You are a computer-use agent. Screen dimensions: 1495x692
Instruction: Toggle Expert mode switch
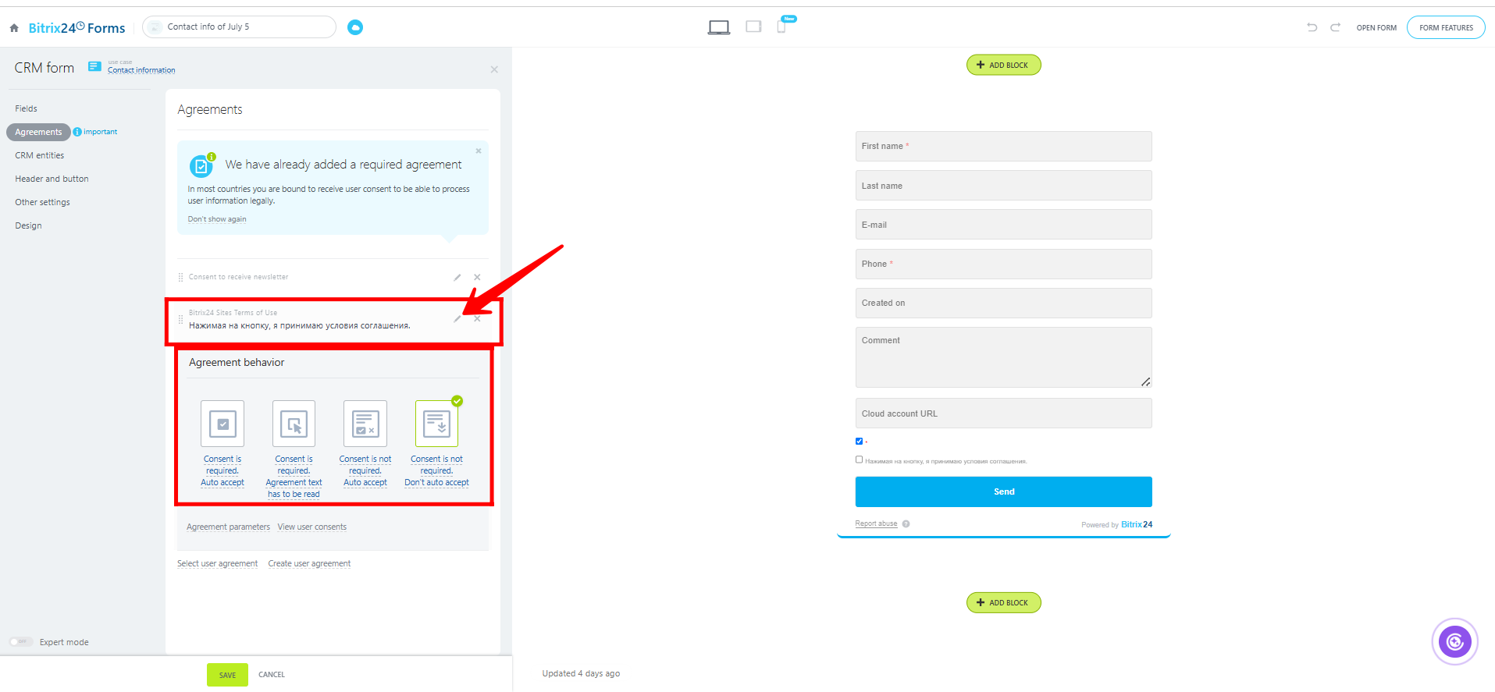coord(20,642)
